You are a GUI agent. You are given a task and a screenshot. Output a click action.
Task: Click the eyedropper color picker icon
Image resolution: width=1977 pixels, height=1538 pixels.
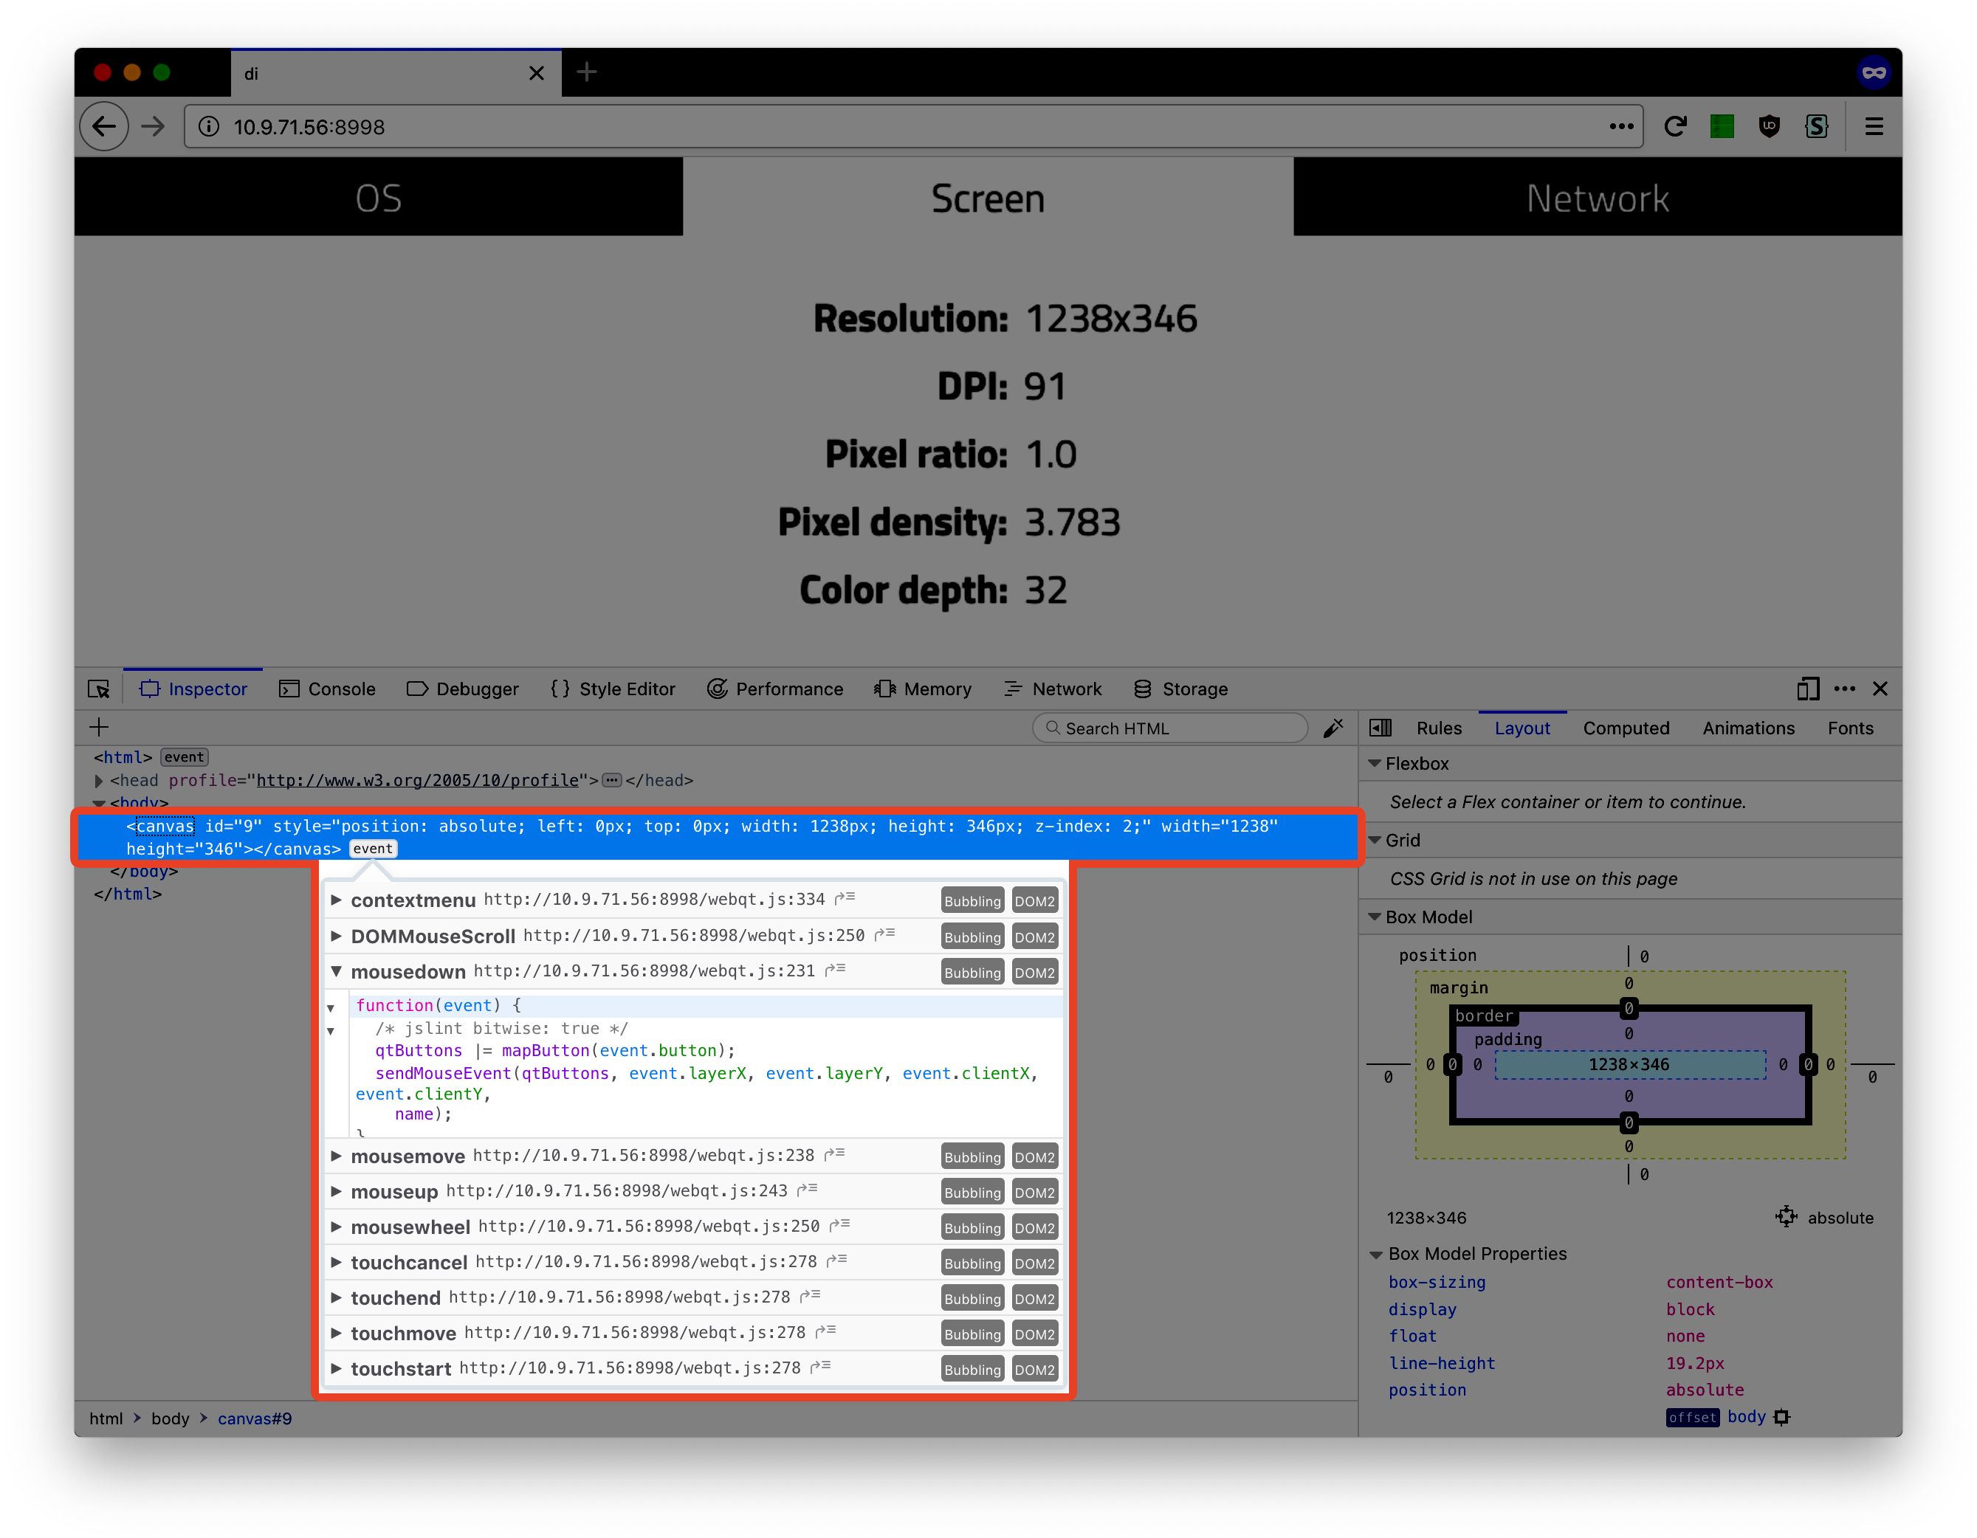coord(1333,728)
